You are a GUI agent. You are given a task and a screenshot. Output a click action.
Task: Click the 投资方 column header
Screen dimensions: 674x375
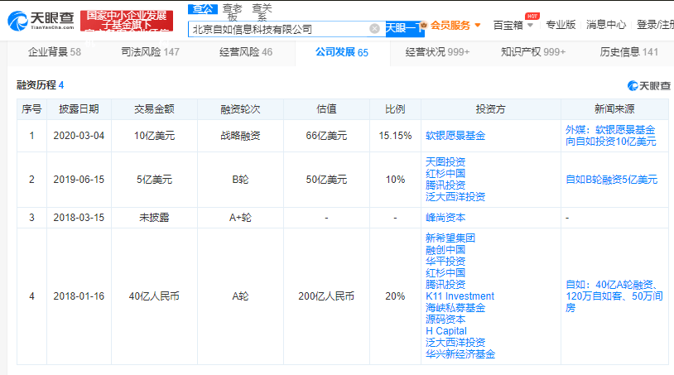tap(491, 109)
